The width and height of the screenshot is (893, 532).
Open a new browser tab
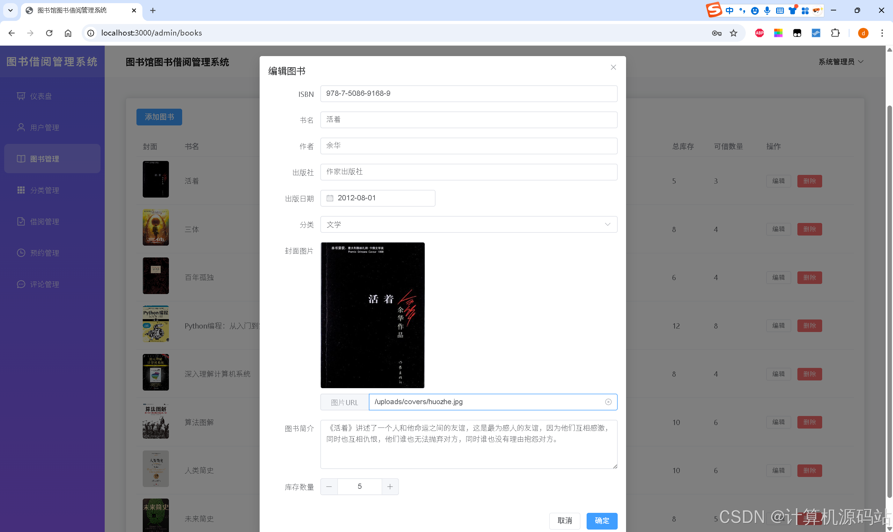point(152,10)
